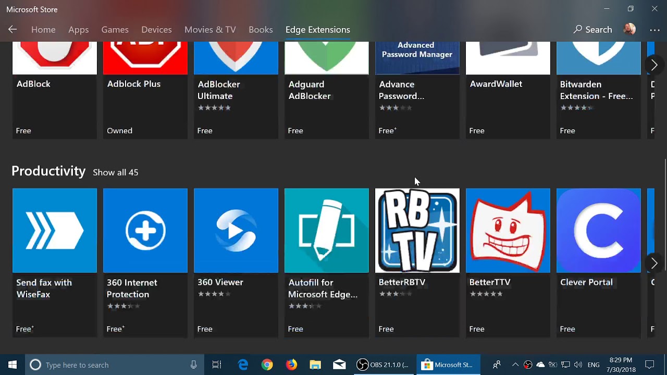The image size is (667, 375).
Task: Open the Books tab
Action: 261,30
